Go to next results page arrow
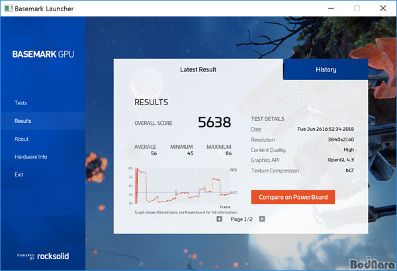Screen dimensions: 397x271 [262, 219]
